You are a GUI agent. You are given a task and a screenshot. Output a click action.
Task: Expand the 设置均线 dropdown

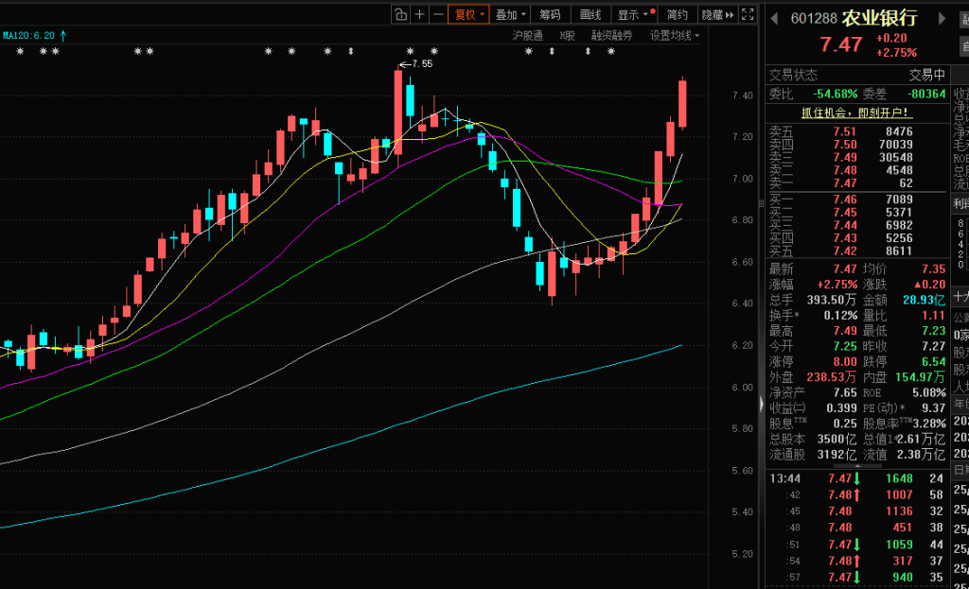[x=674, y=36]
